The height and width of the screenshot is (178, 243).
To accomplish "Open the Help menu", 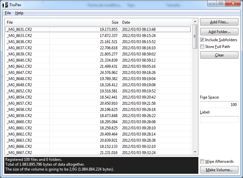I will pos(19,13).
